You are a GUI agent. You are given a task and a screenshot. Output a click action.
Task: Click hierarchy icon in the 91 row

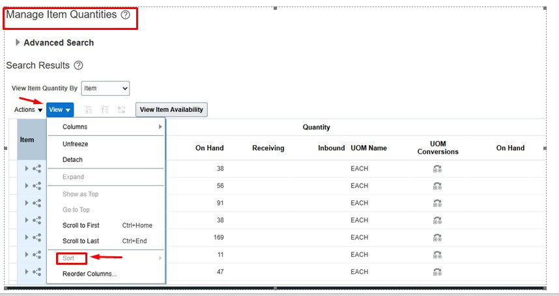[37, 203]
